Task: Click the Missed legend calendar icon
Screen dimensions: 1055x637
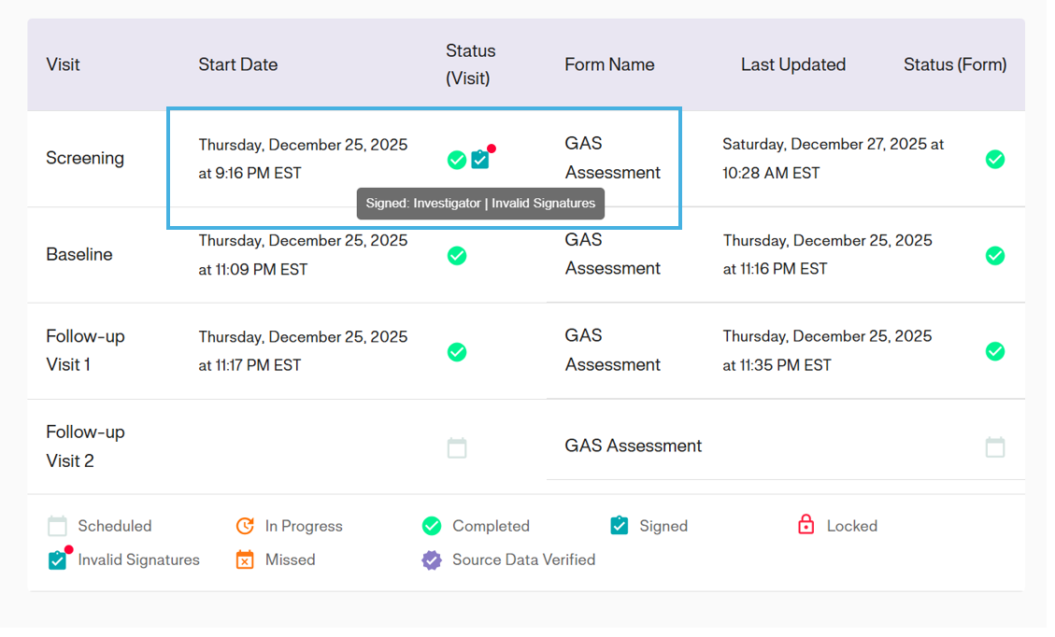Action: tap(245, 559)
